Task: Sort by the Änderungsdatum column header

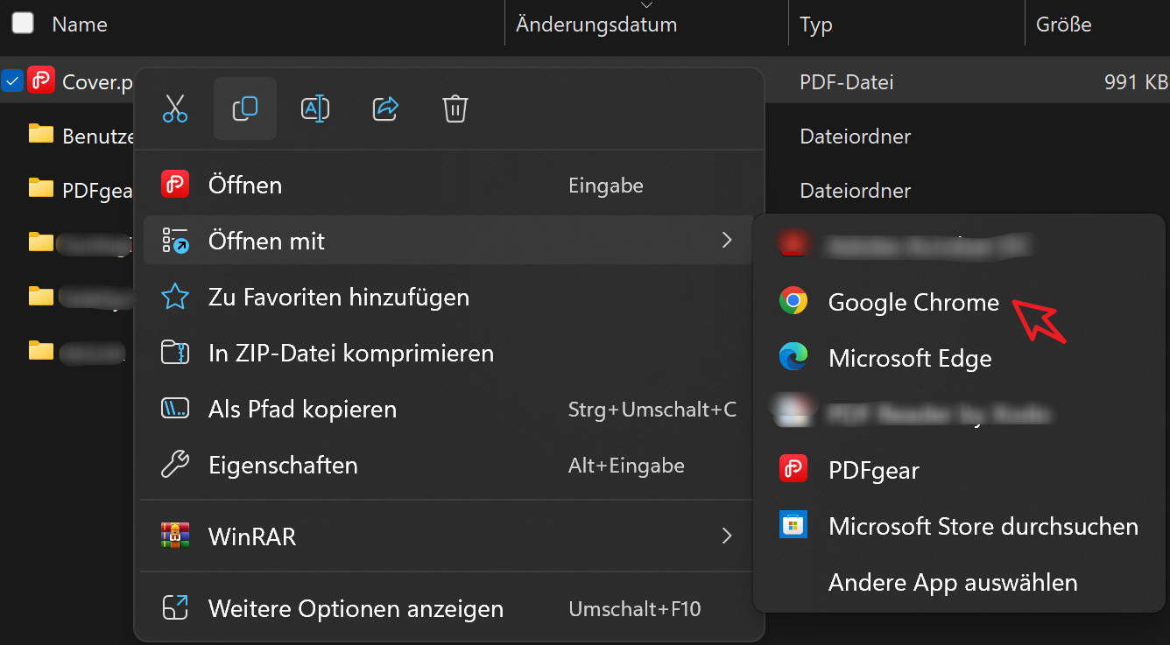Action: 596,25
